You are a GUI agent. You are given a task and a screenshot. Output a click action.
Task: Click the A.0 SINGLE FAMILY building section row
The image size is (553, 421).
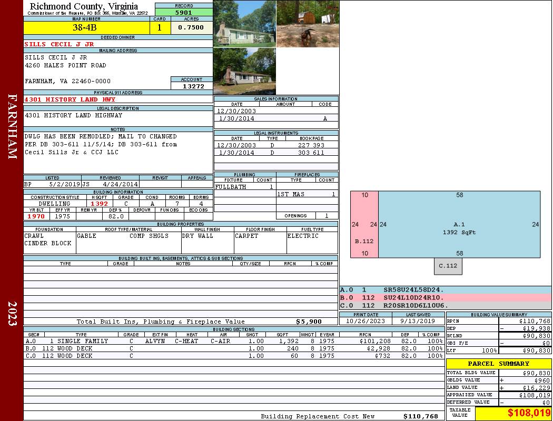[234, 341]
